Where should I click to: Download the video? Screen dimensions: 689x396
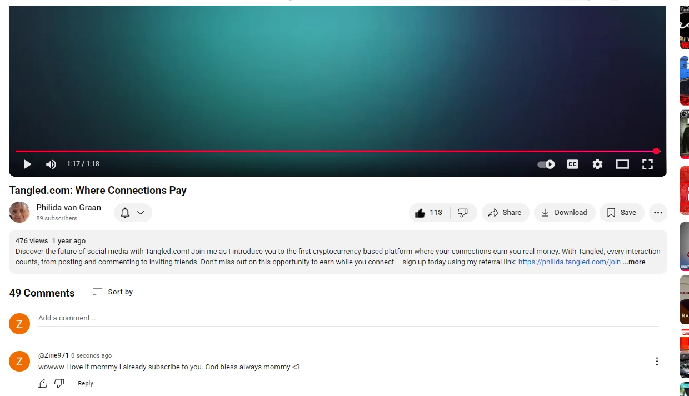(x=565, y=213)
